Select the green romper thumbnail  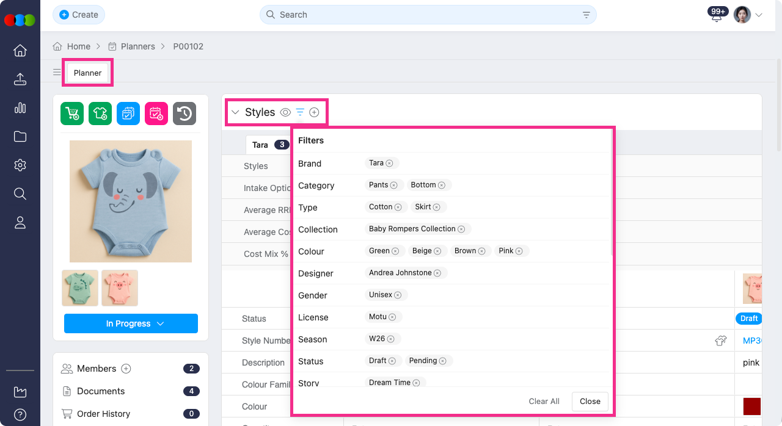click(x=80, y=288)
